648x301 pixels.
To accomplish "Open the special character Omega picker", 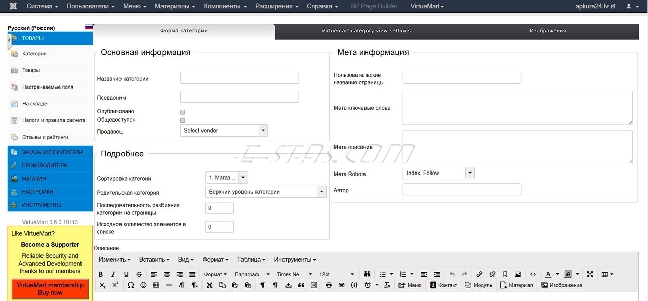I will tap(130, 285).
